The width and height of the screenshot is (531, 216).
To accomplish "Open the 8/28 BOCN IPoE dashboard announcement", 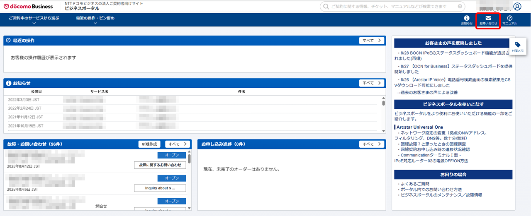I will tap(453, 55).
